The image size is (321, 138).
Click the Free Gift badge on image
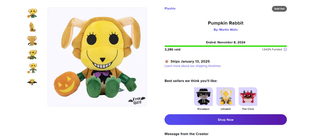137,101
